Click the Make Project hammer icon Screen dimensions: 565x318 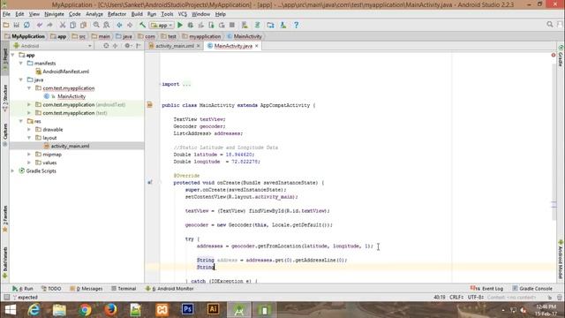pyautogui.click(x=143, y=25)
